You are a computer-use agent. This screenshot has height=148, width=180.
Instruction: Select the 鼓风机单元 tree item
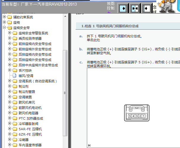(x=27, y=102)
